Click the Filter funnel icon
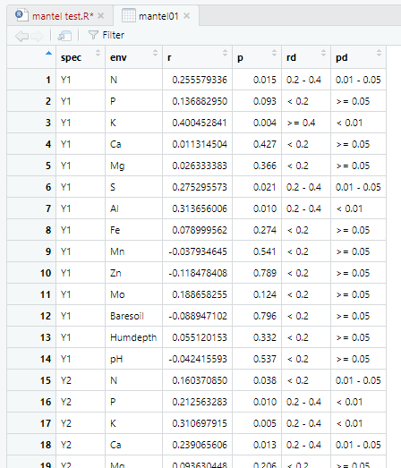401x468 pixels. coord(93,35)
